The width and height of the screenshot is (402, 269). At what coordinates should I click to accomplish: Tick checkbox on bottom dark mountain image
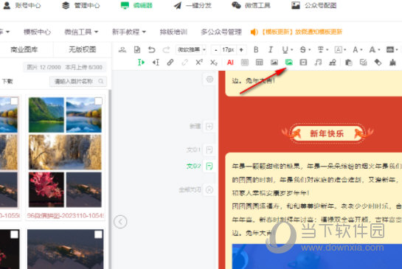click(x=98, y=234)
